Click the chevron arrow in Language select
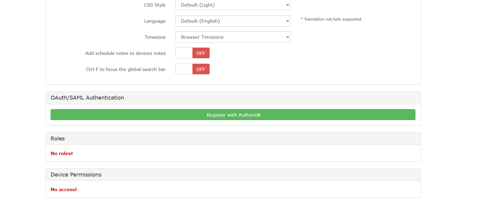The image size is (481, 209). (x=287, y=21)
